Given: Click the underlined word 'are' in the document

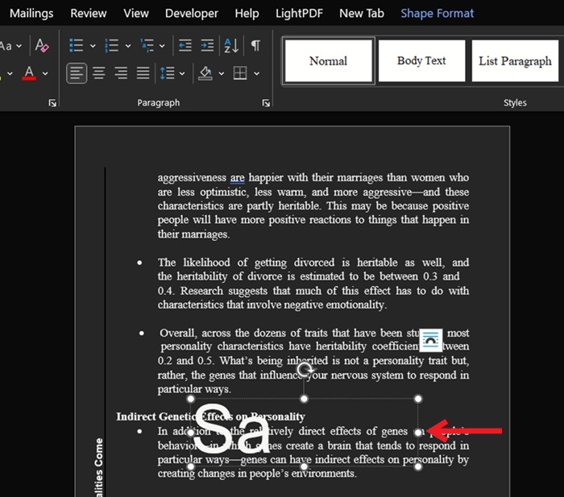Looking at the screenshot, I should (x=237, y=178).
